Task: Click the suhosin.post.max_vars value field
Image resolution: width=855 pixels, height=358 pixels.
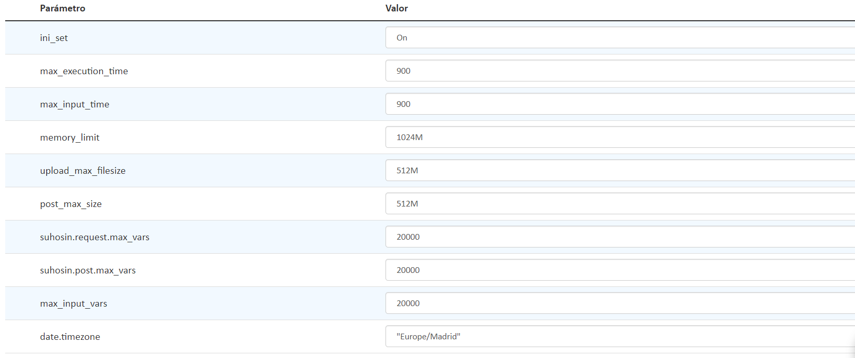Action: coord(620,270)
